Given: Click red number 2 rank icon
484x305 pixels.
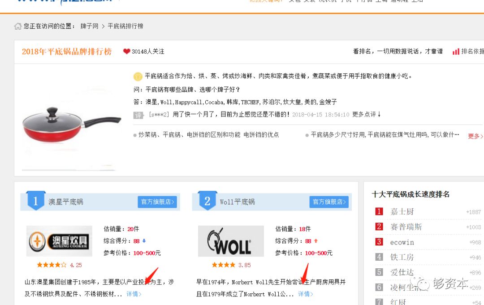Looking at the screenshot, I should pyautogui.click(x=379, y=227).
